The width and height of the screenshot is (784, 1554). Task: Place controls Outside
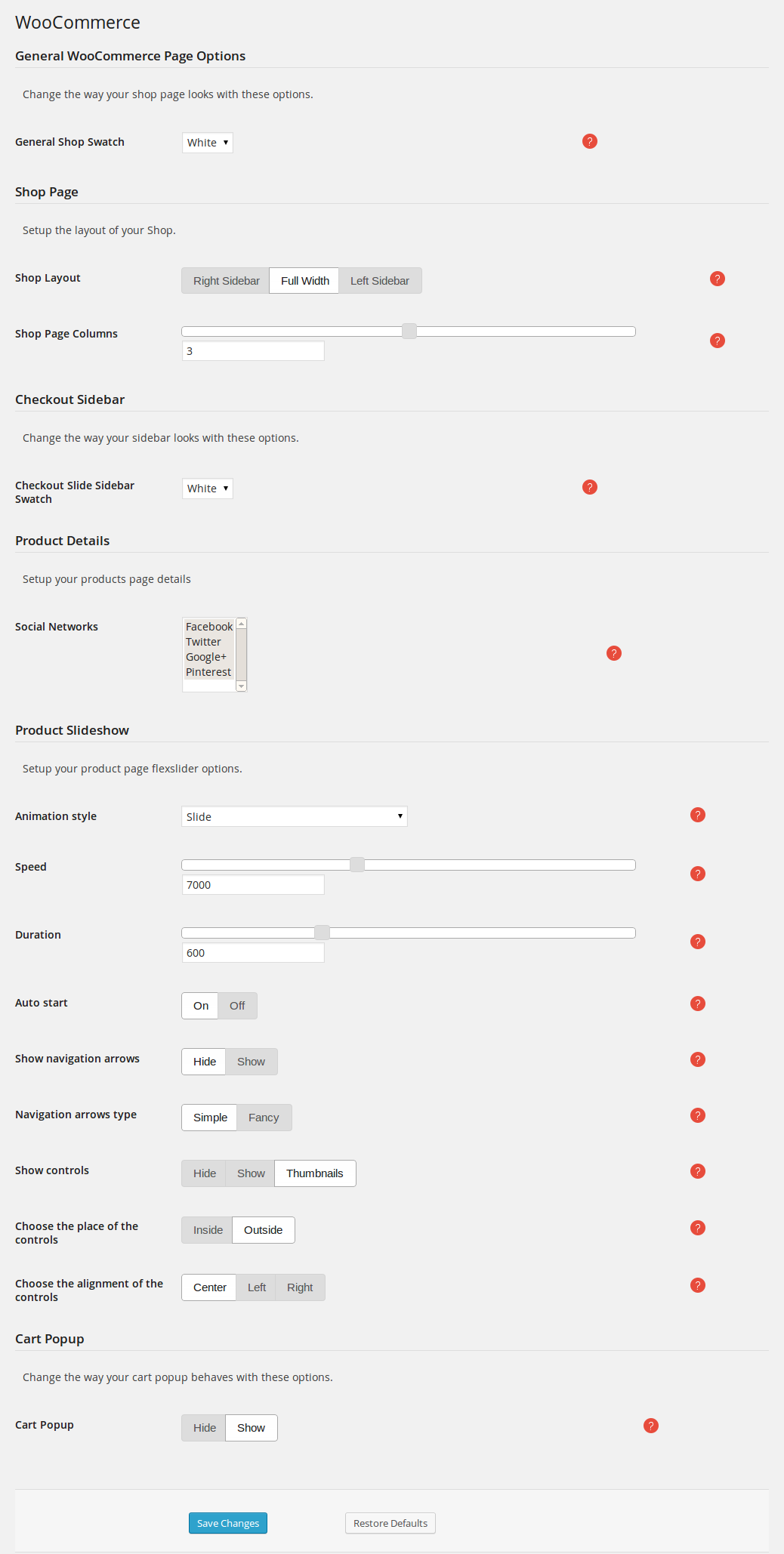coord(264,1230)
